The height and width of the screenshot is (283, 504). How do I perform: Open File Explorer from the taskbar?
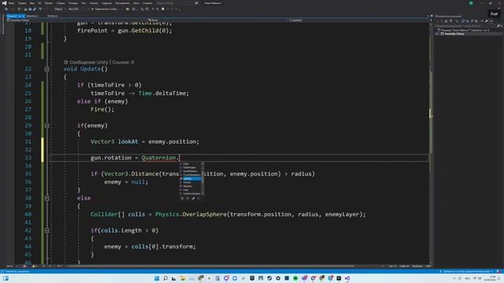(183, 278)
